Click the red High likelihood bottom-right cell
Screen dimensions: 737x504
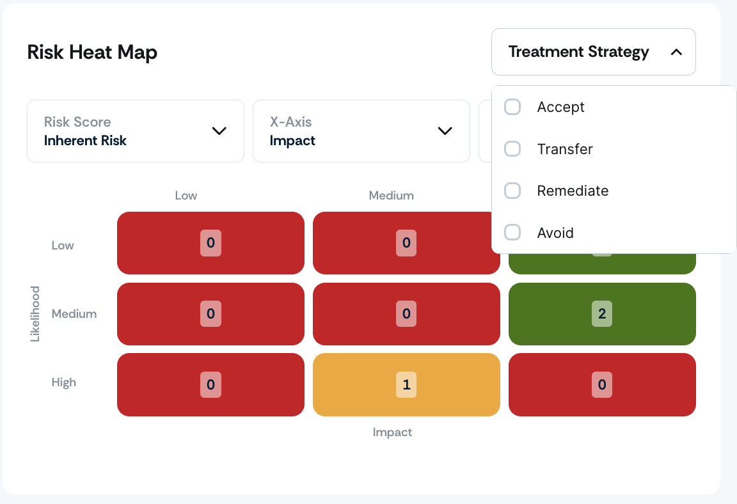pyautogui.click(x=601, y=384)
